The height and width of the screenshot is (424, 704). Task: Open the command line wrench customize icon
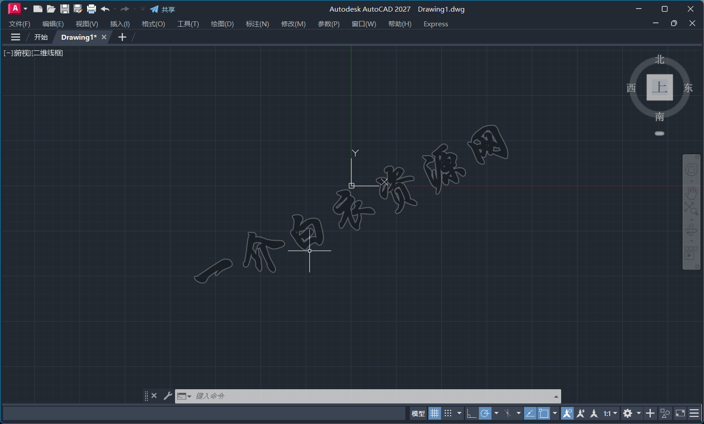pos(168,396)
